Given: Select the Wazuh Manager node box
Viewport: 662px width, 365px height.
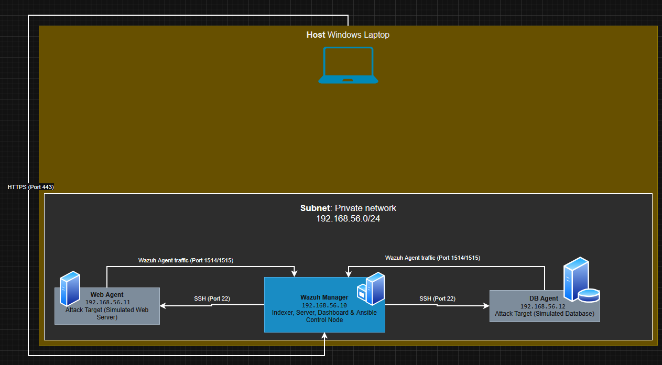Looking at the screenshot, I should (x=324, y=305).
